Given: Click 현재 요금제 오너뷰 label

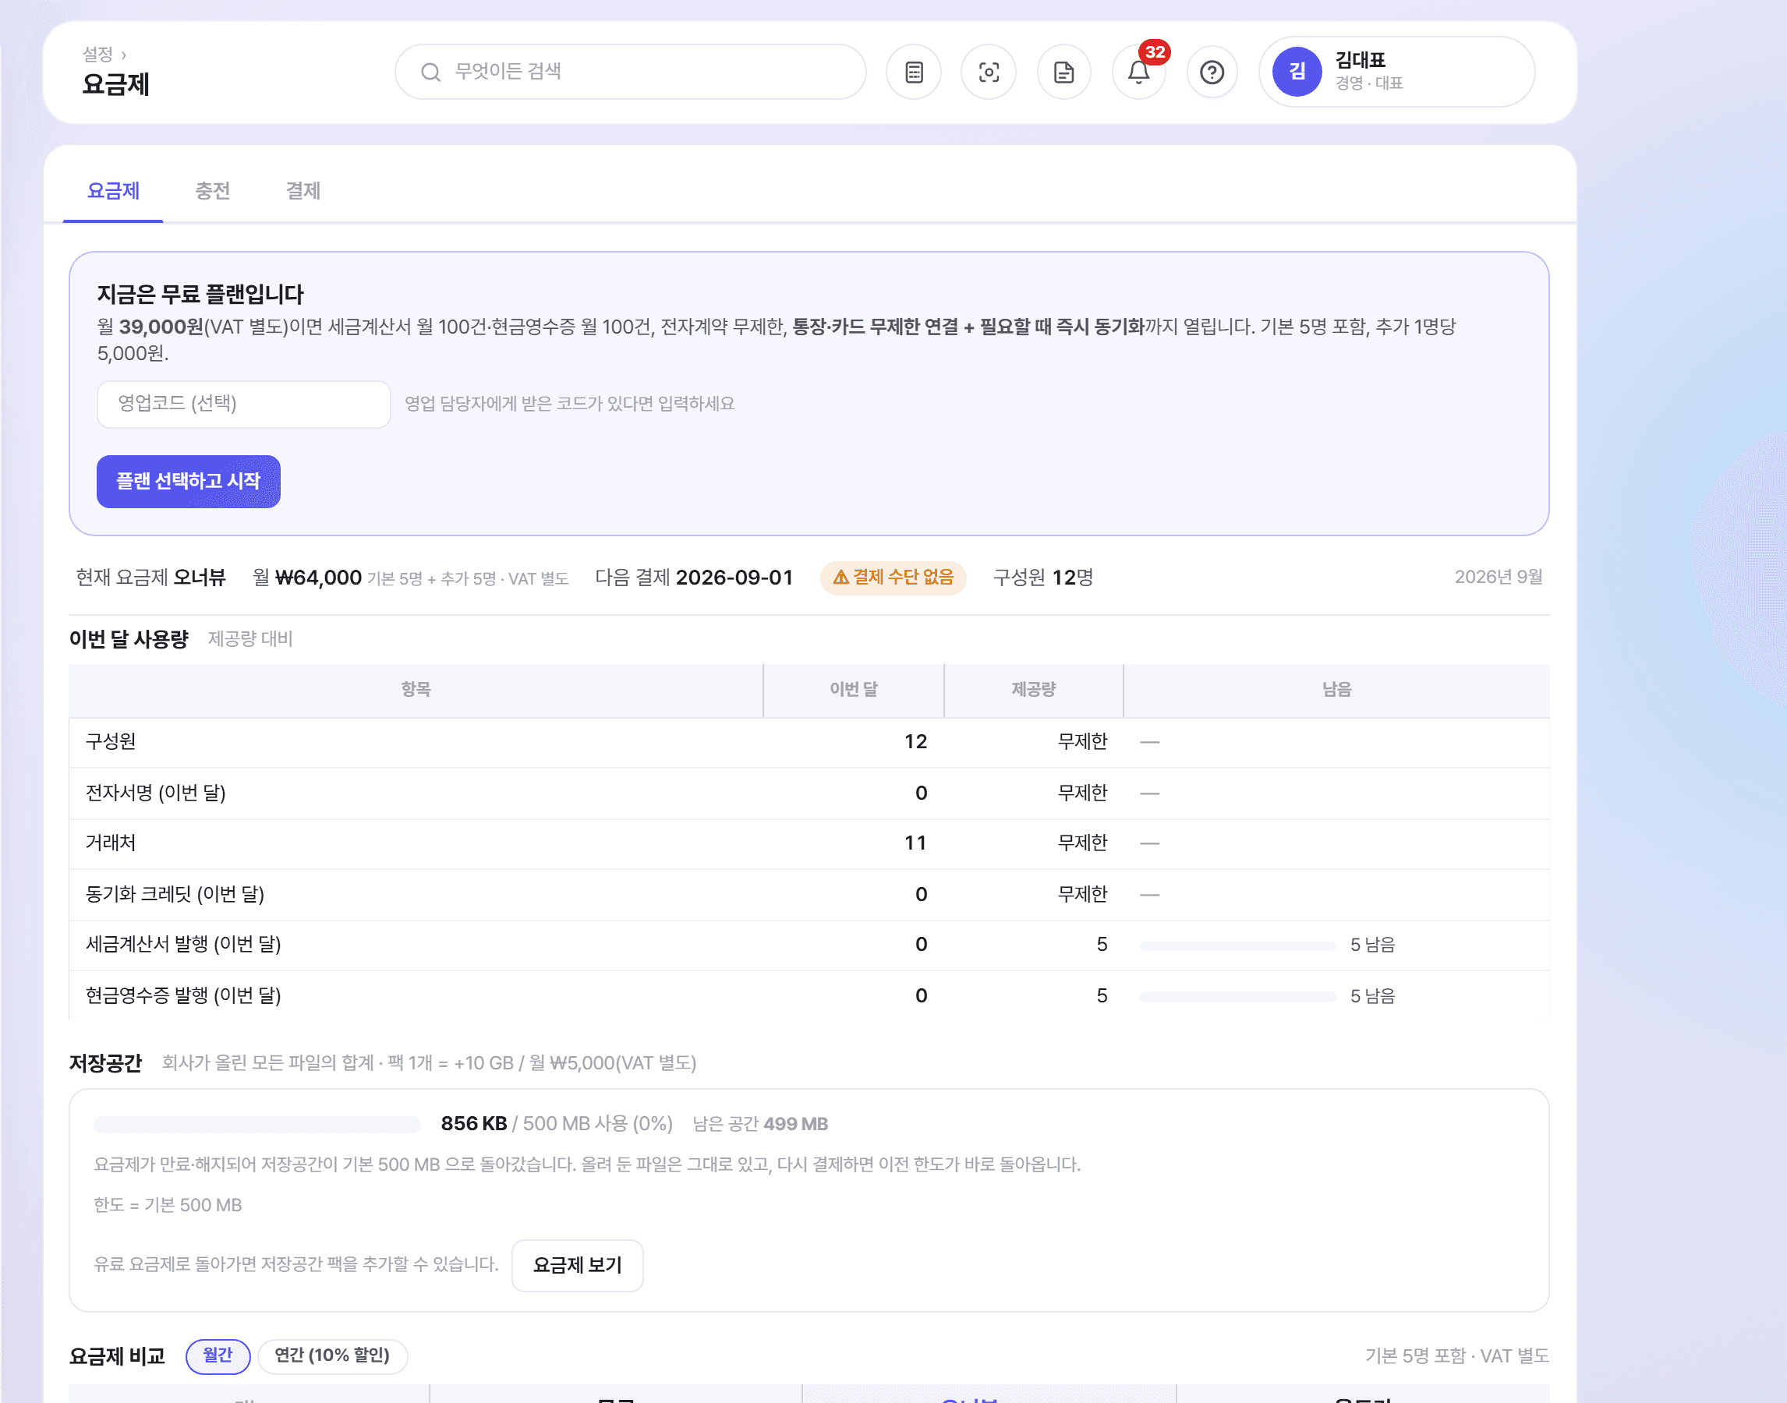Looking at the screenshot, I should 150,578.
